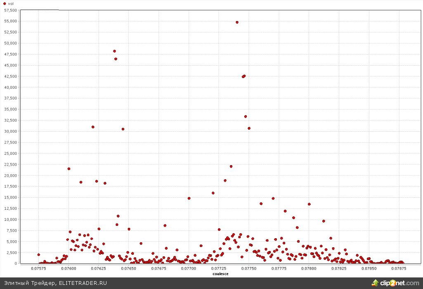Click the 0.07750 x-axis label
This screenshot has width=423, height=289.
(x=249, y=268)
